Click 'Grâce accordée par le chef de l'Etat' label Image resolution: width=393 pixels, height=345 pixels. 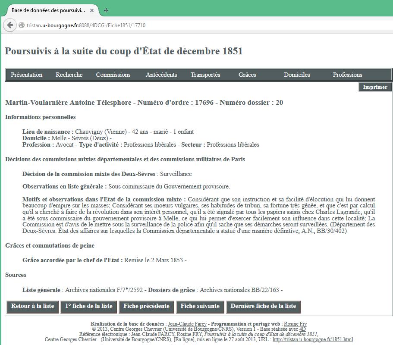point(72,260)
